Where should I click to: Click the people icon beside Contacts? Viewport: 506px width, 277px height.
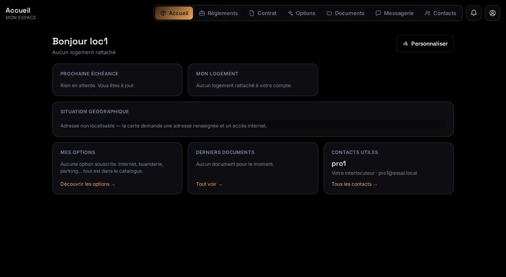pos(428,13)
